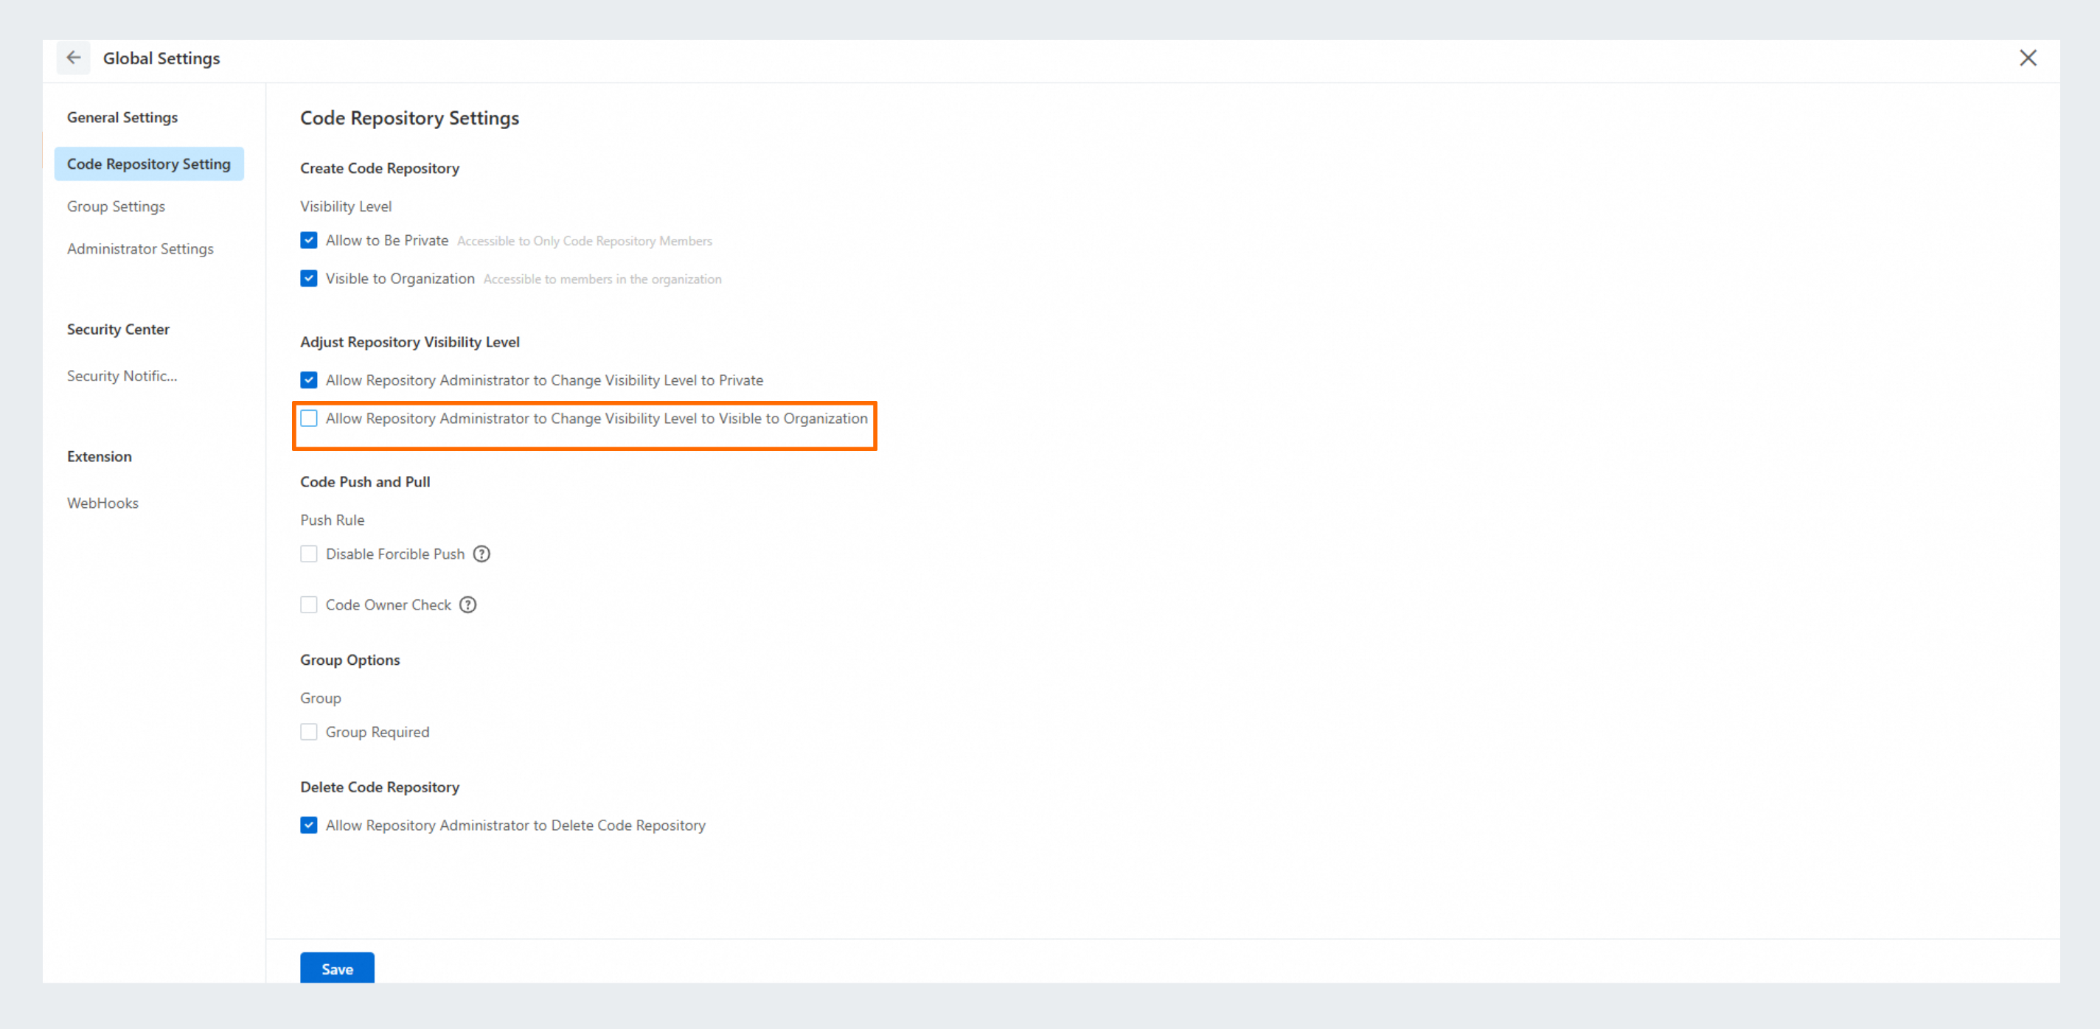Disable changing visibility level to Private
Screen dimensions: 2100x1029
[x=309, y=380]
